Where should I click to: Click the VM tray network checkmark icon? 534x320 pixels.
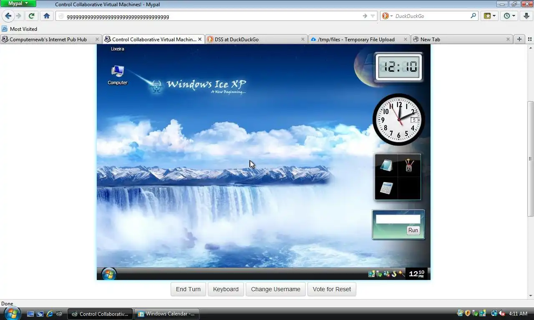379,274
